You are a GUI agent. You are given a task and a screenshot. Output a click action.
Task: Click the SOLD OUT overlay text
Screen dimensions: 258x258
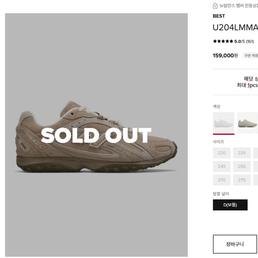click(96, 136)
